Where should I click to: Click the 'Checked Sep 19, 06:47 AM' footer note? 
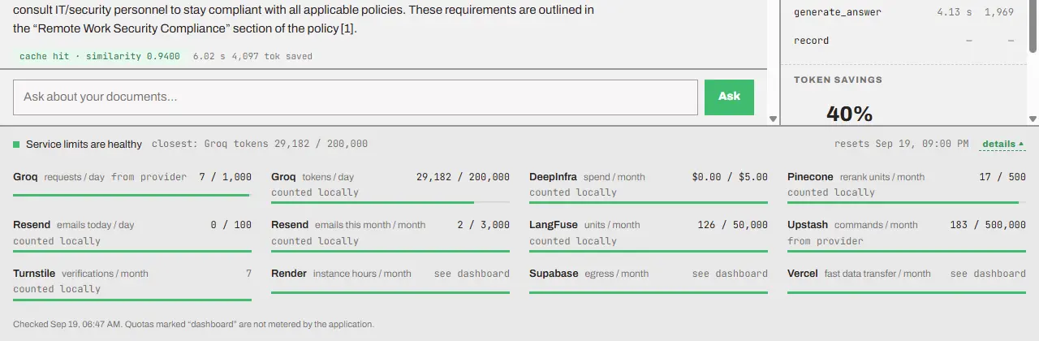point(193,324)
